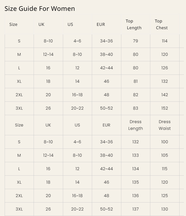186x216 pixels.
Task: Click the EUR header in first table
Action: (101, 24)
